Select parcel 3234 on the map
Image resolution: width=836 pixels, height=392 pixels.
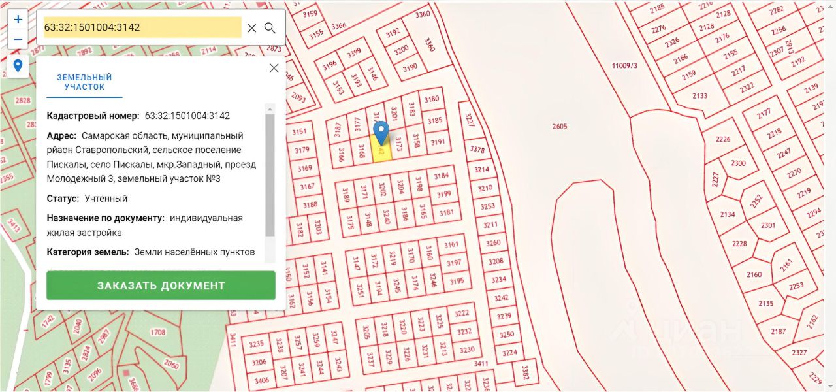tap(499, 280)
